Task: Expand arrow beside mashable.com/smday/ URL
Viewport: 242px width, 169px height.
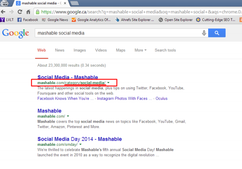Action: pos(80,144)
